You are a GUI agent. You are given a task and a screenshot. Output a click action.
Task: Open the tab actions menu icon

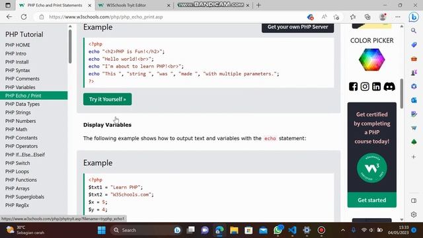8,5
